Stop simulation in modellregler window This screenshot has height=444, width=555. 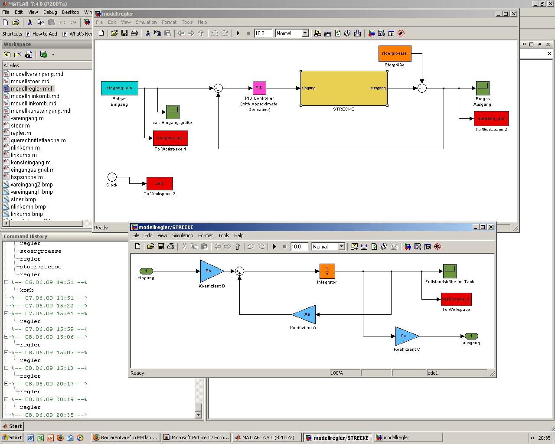point(248,33)
